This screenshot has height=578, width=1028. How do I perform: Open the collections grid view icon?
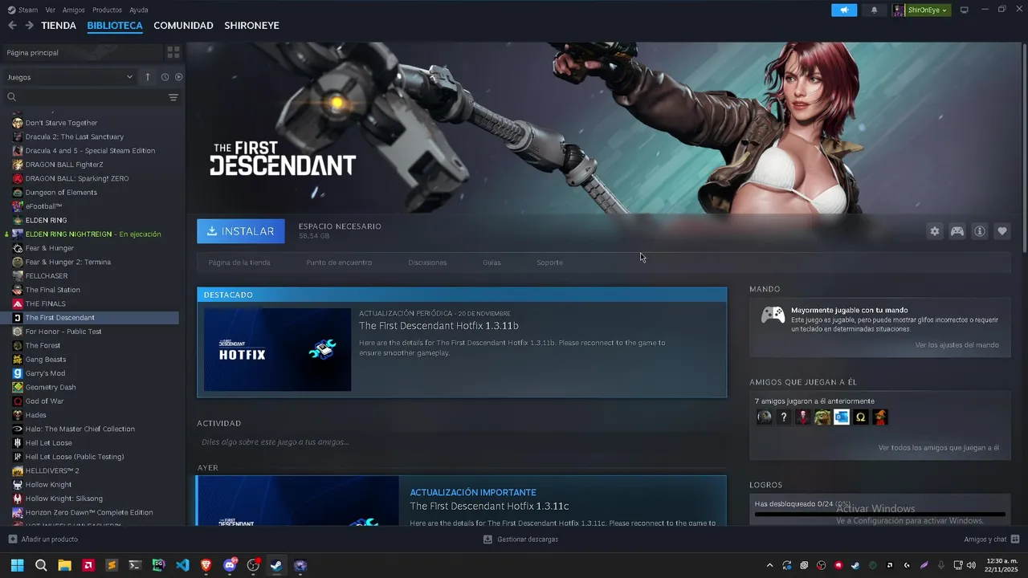pyautogui.click(x=173, y=52)
